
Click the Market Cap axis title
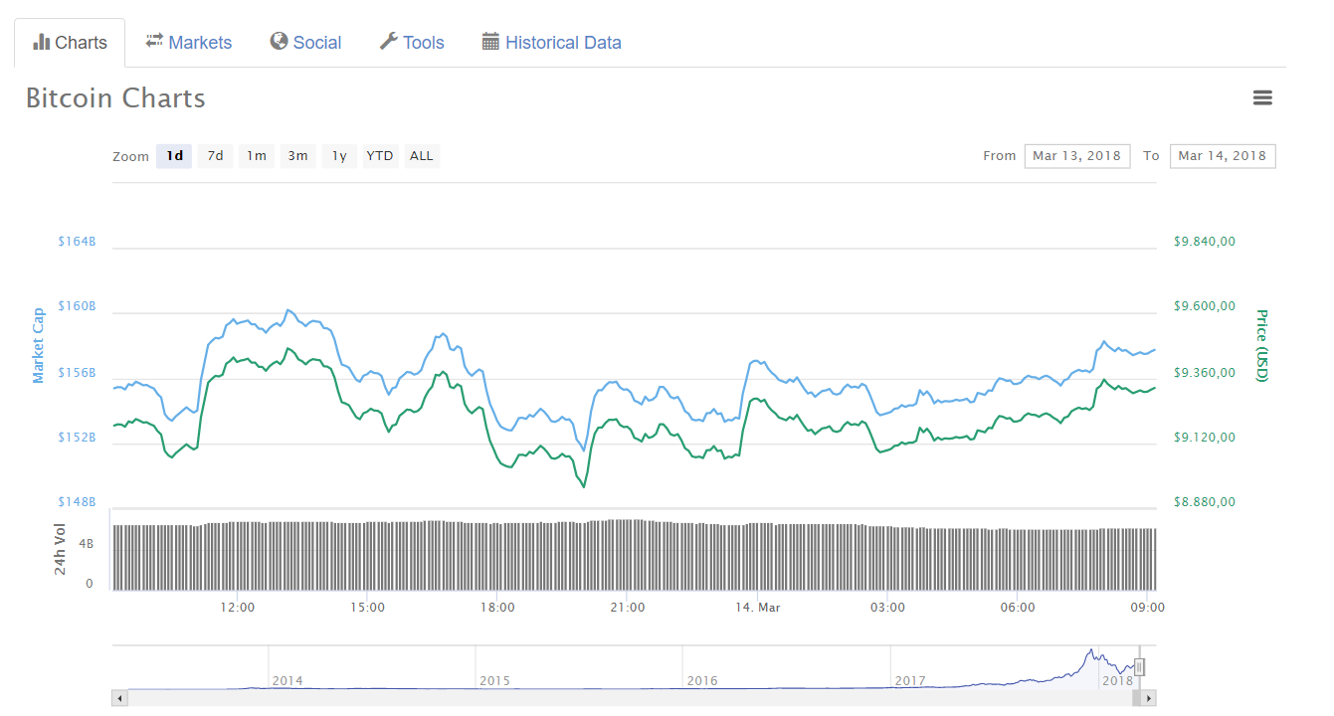(x=39, y=346)
